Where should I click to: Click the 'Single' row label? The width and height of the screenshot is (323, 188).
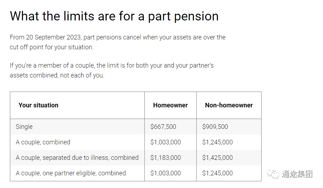pos(24,127)
